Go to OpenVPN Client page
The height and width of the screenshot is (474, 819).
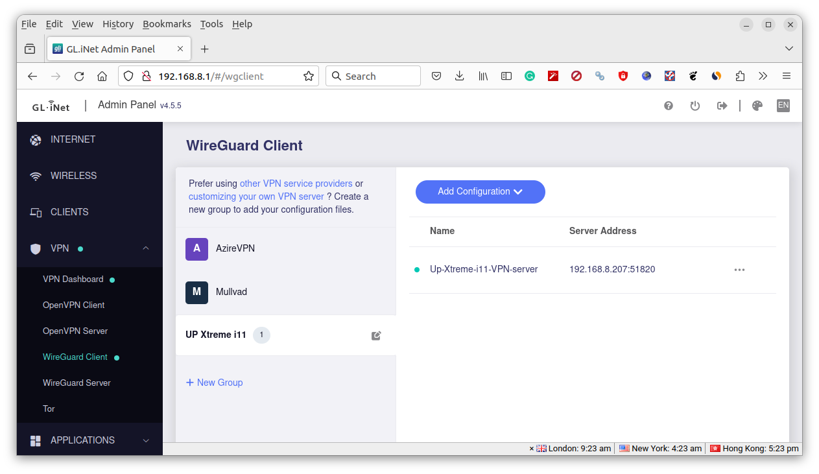coord(74,305)
